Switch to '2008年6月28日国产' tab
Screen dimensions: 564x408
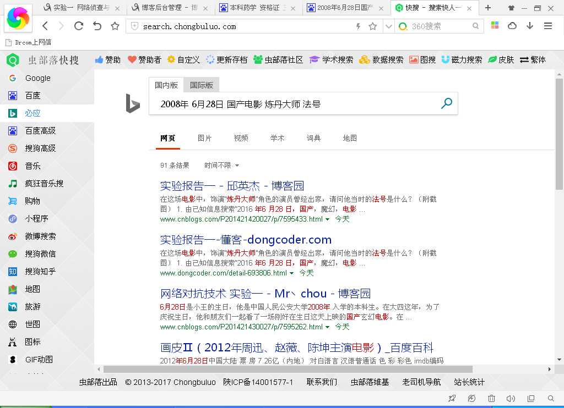pos(345,8)
